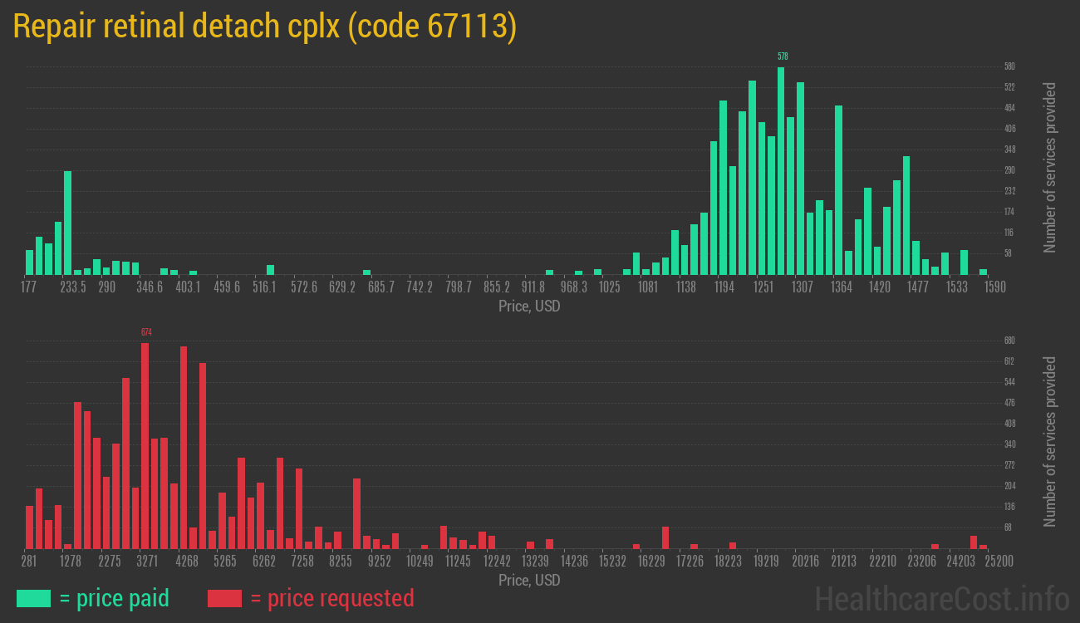Click the 3271 x-axis tick label

147,562
